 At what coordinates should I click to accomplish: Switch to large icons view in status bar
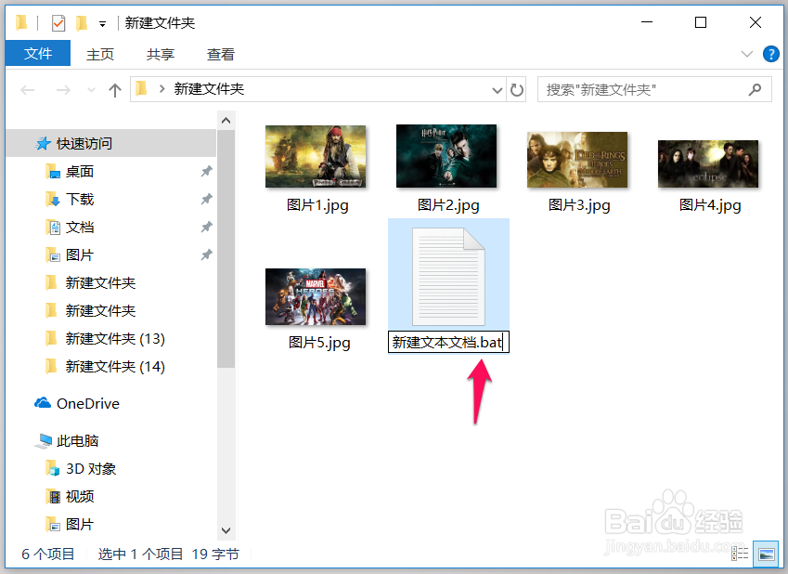(766, 554)
